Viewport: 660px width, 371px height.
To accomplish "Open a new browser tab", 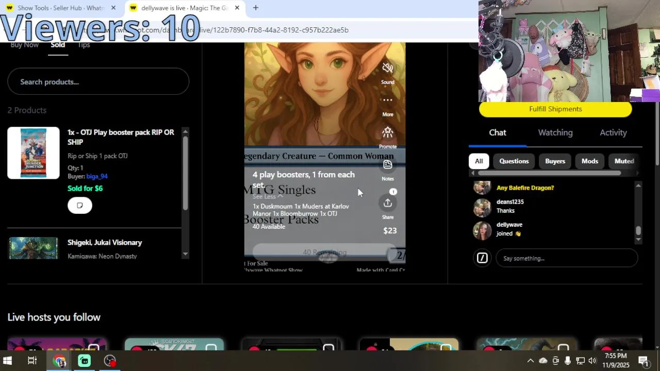I will point(255,8).
